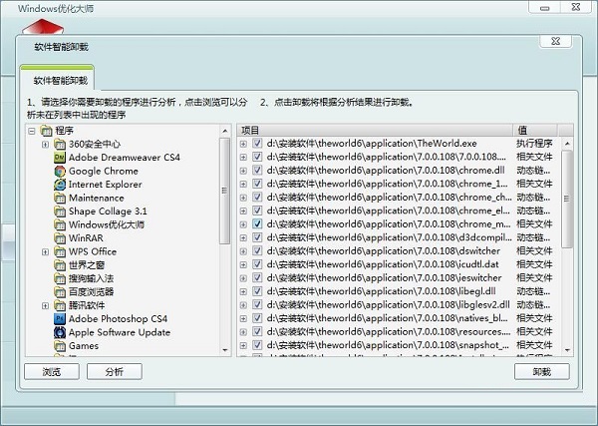598x426 pixels.
Task: Expand the 腾讯软件 tree node
Action: 46,306
